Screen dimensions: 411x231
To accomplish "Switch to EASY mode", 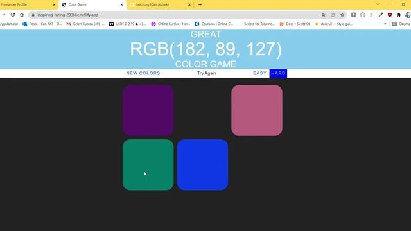I will [259, 73].
